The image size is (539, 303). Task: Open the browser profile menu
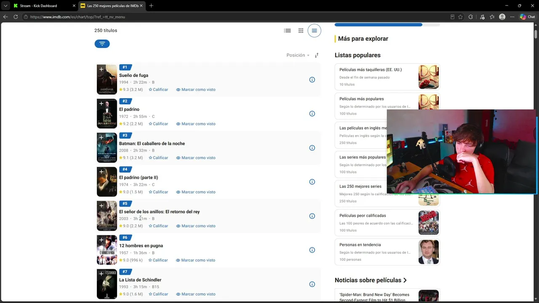(x=502, y=17)
